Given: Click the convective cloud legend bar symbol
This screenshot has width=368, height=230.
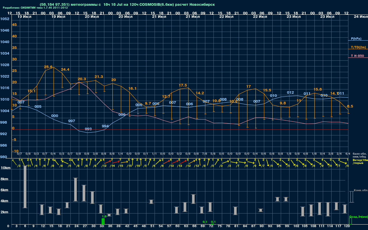Looking at the screenshot, I should (351, 197).
